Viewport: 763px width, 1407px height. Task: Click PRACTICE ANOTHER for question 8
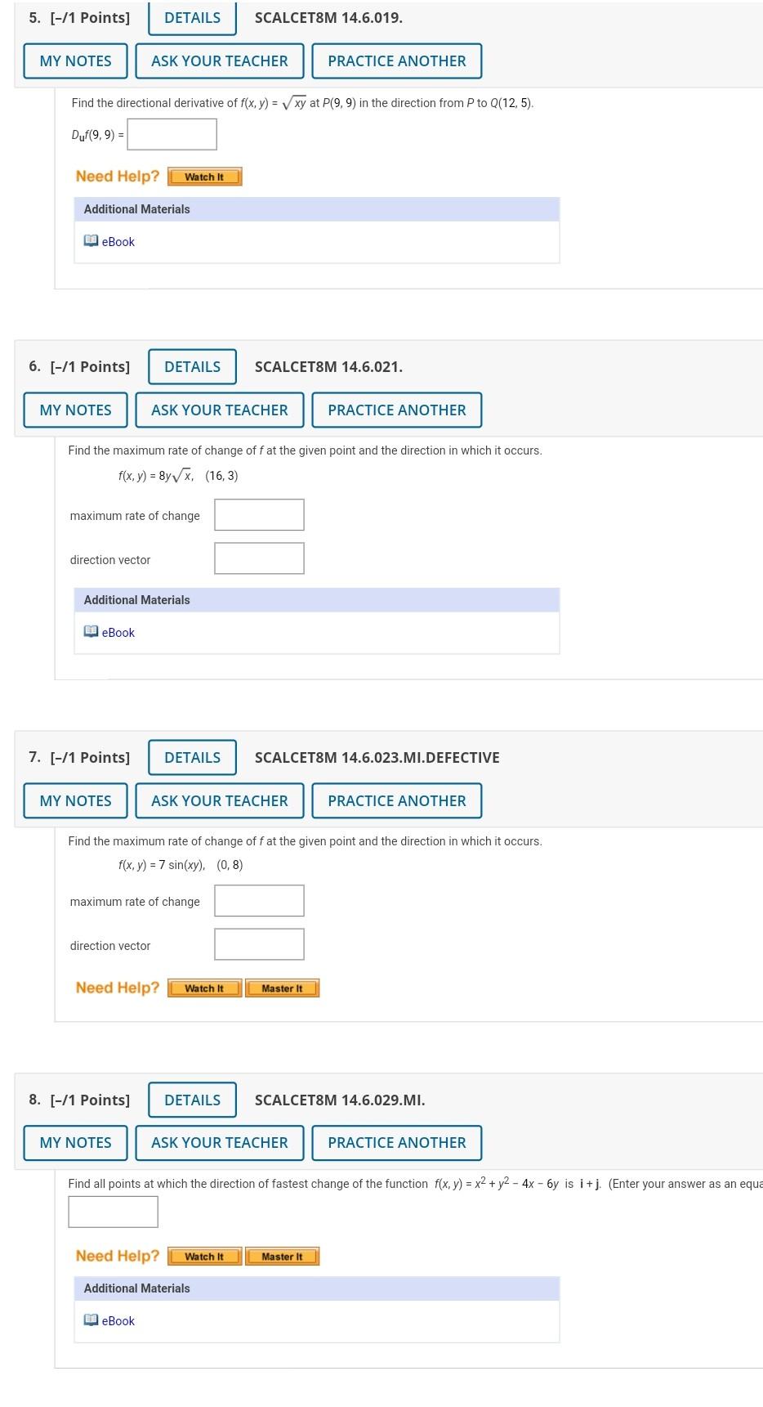397,1142
